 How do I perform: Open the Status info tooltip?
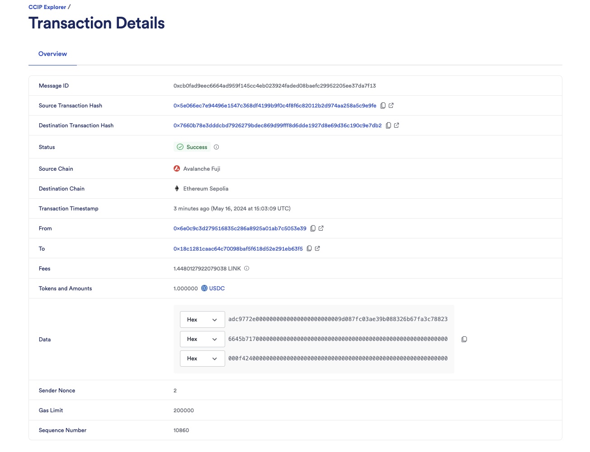point(216,147)
